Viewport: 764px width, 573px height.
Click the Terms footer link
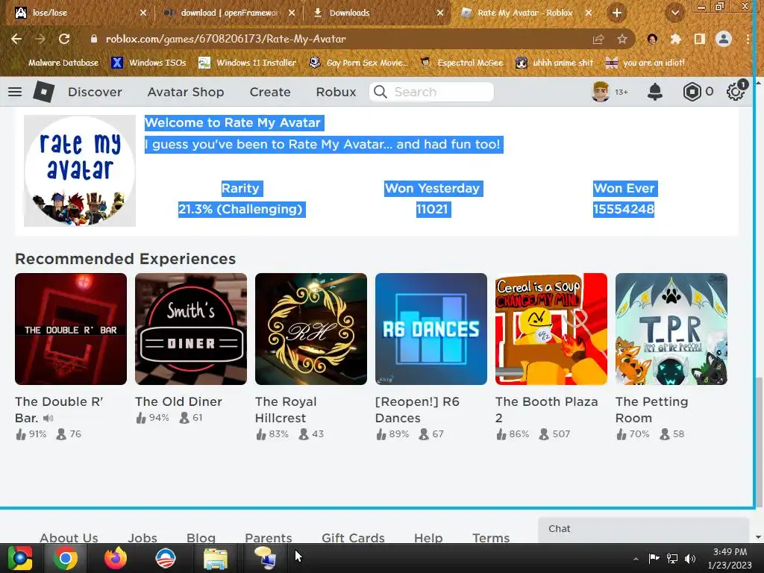(x=491, y=538)
